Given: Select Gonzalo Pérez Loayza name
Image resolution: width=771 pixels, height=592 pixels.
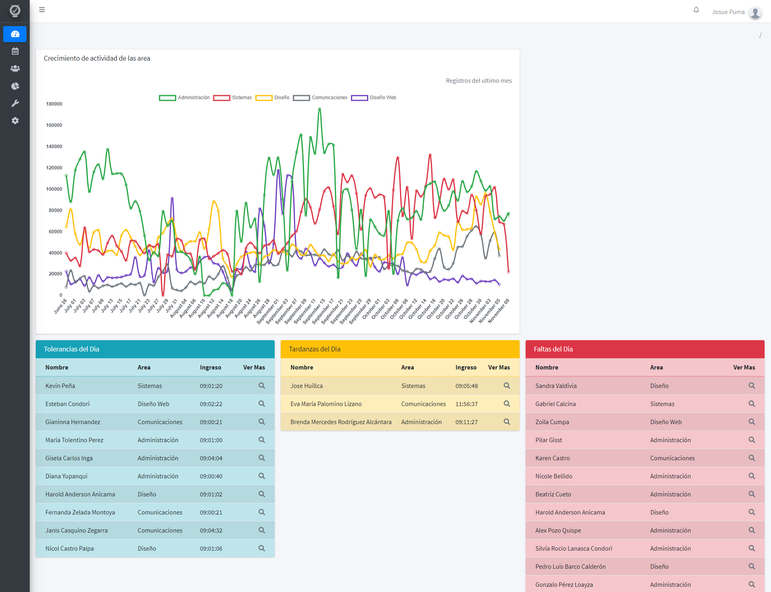Looking at the screenshot, I should coord(564,584).
